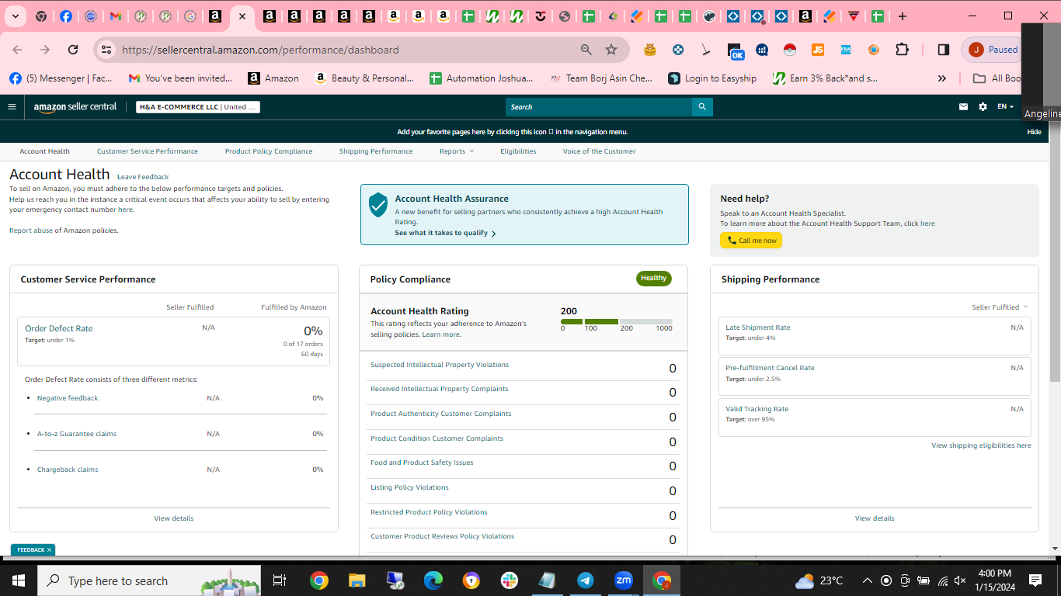Open the Account Health tab
1061x596 pixels.
[45, 151]
